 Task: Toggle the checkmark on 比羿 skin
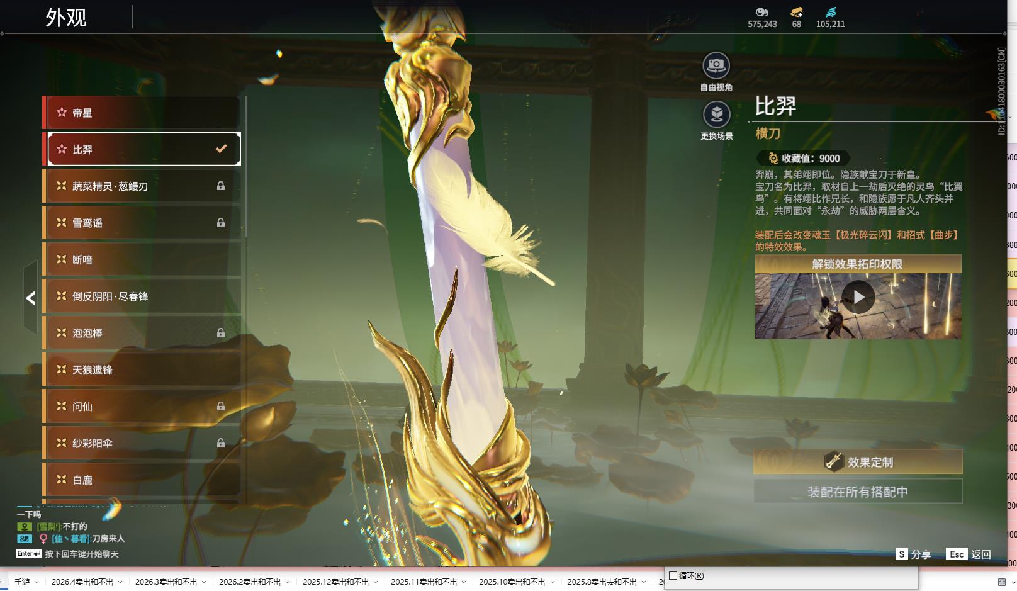point(221,149)
